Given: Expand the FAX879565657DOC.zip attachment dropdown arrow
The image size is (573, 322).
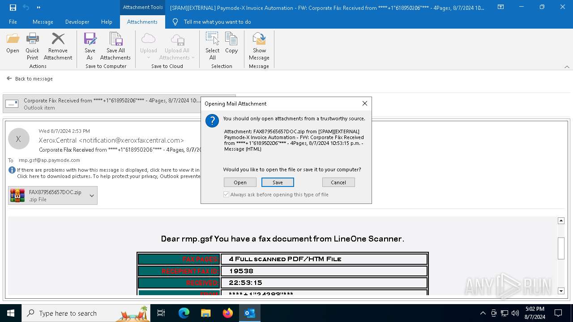Looking at the screenshot, I should pos(92,195).
